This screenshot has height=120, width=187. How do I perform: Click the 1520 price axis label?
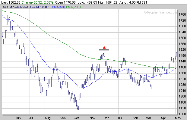pyautogui.click(x=182, y=50)
